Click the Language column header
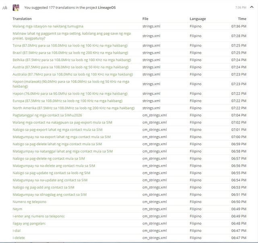Image resolution: width=258 pixels, height=243 pixels. point(198,19)
